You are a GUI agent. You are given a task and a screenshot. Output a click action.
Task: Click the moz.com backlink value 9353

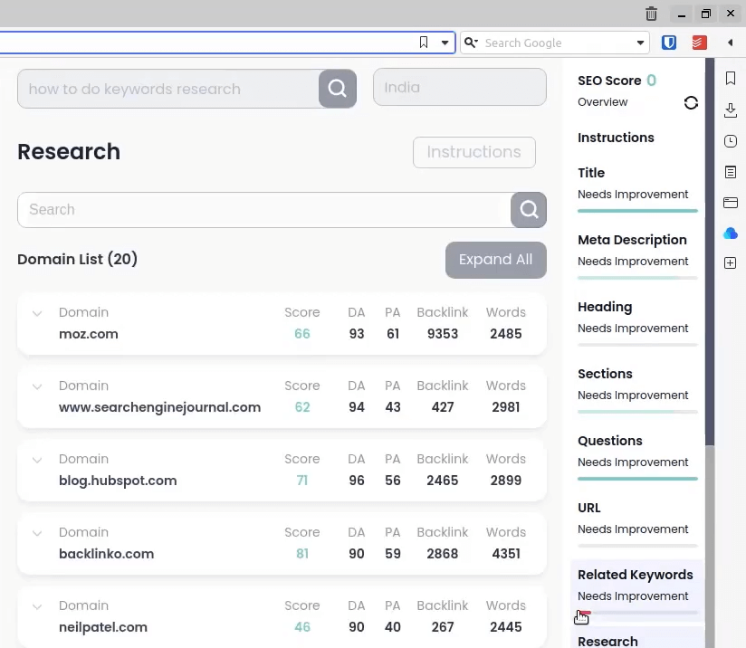pos(443,334)
